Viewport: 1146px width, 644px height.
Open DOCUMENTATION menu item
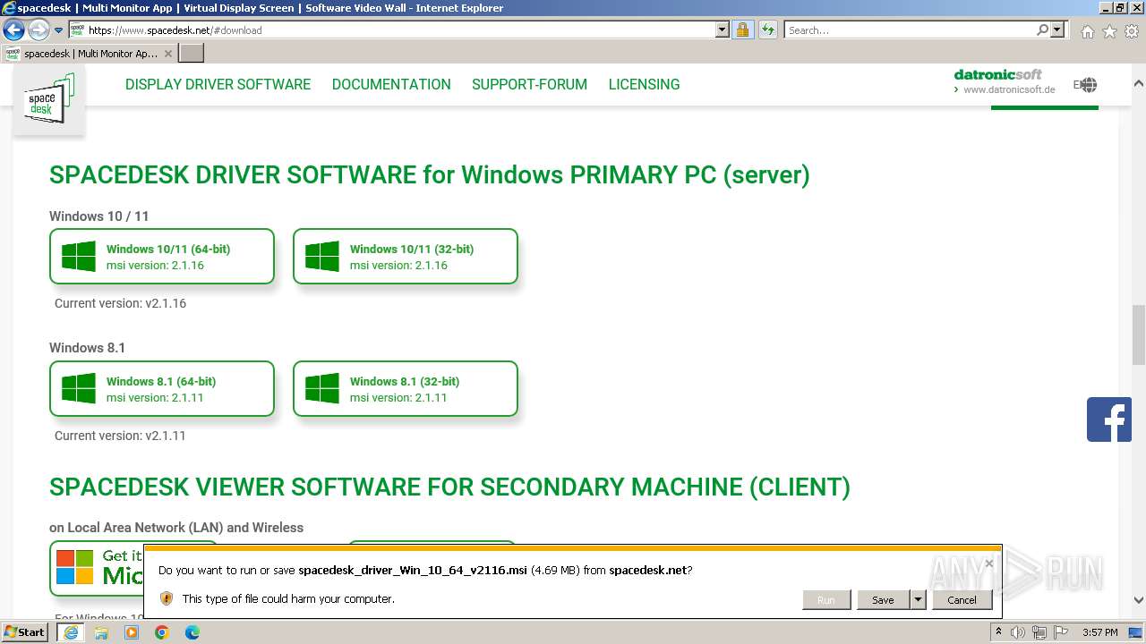[391, 84]
